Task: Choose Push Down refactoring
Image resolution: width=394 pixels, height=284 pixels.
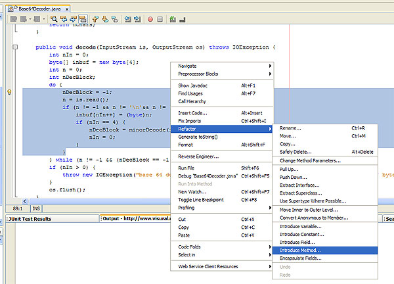Action: (x=325, y=177)
